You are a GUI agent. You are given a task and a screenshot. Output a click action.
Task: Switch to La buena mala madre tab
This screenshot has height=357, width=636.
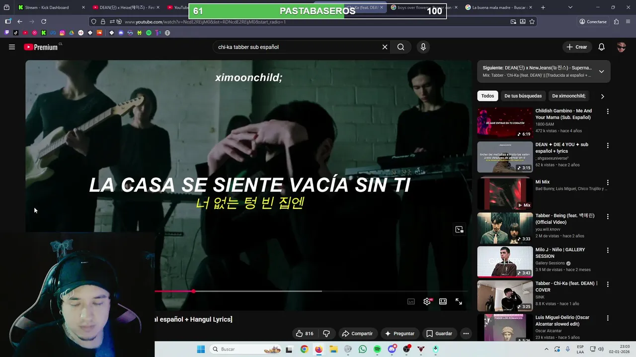pos(498,7)
